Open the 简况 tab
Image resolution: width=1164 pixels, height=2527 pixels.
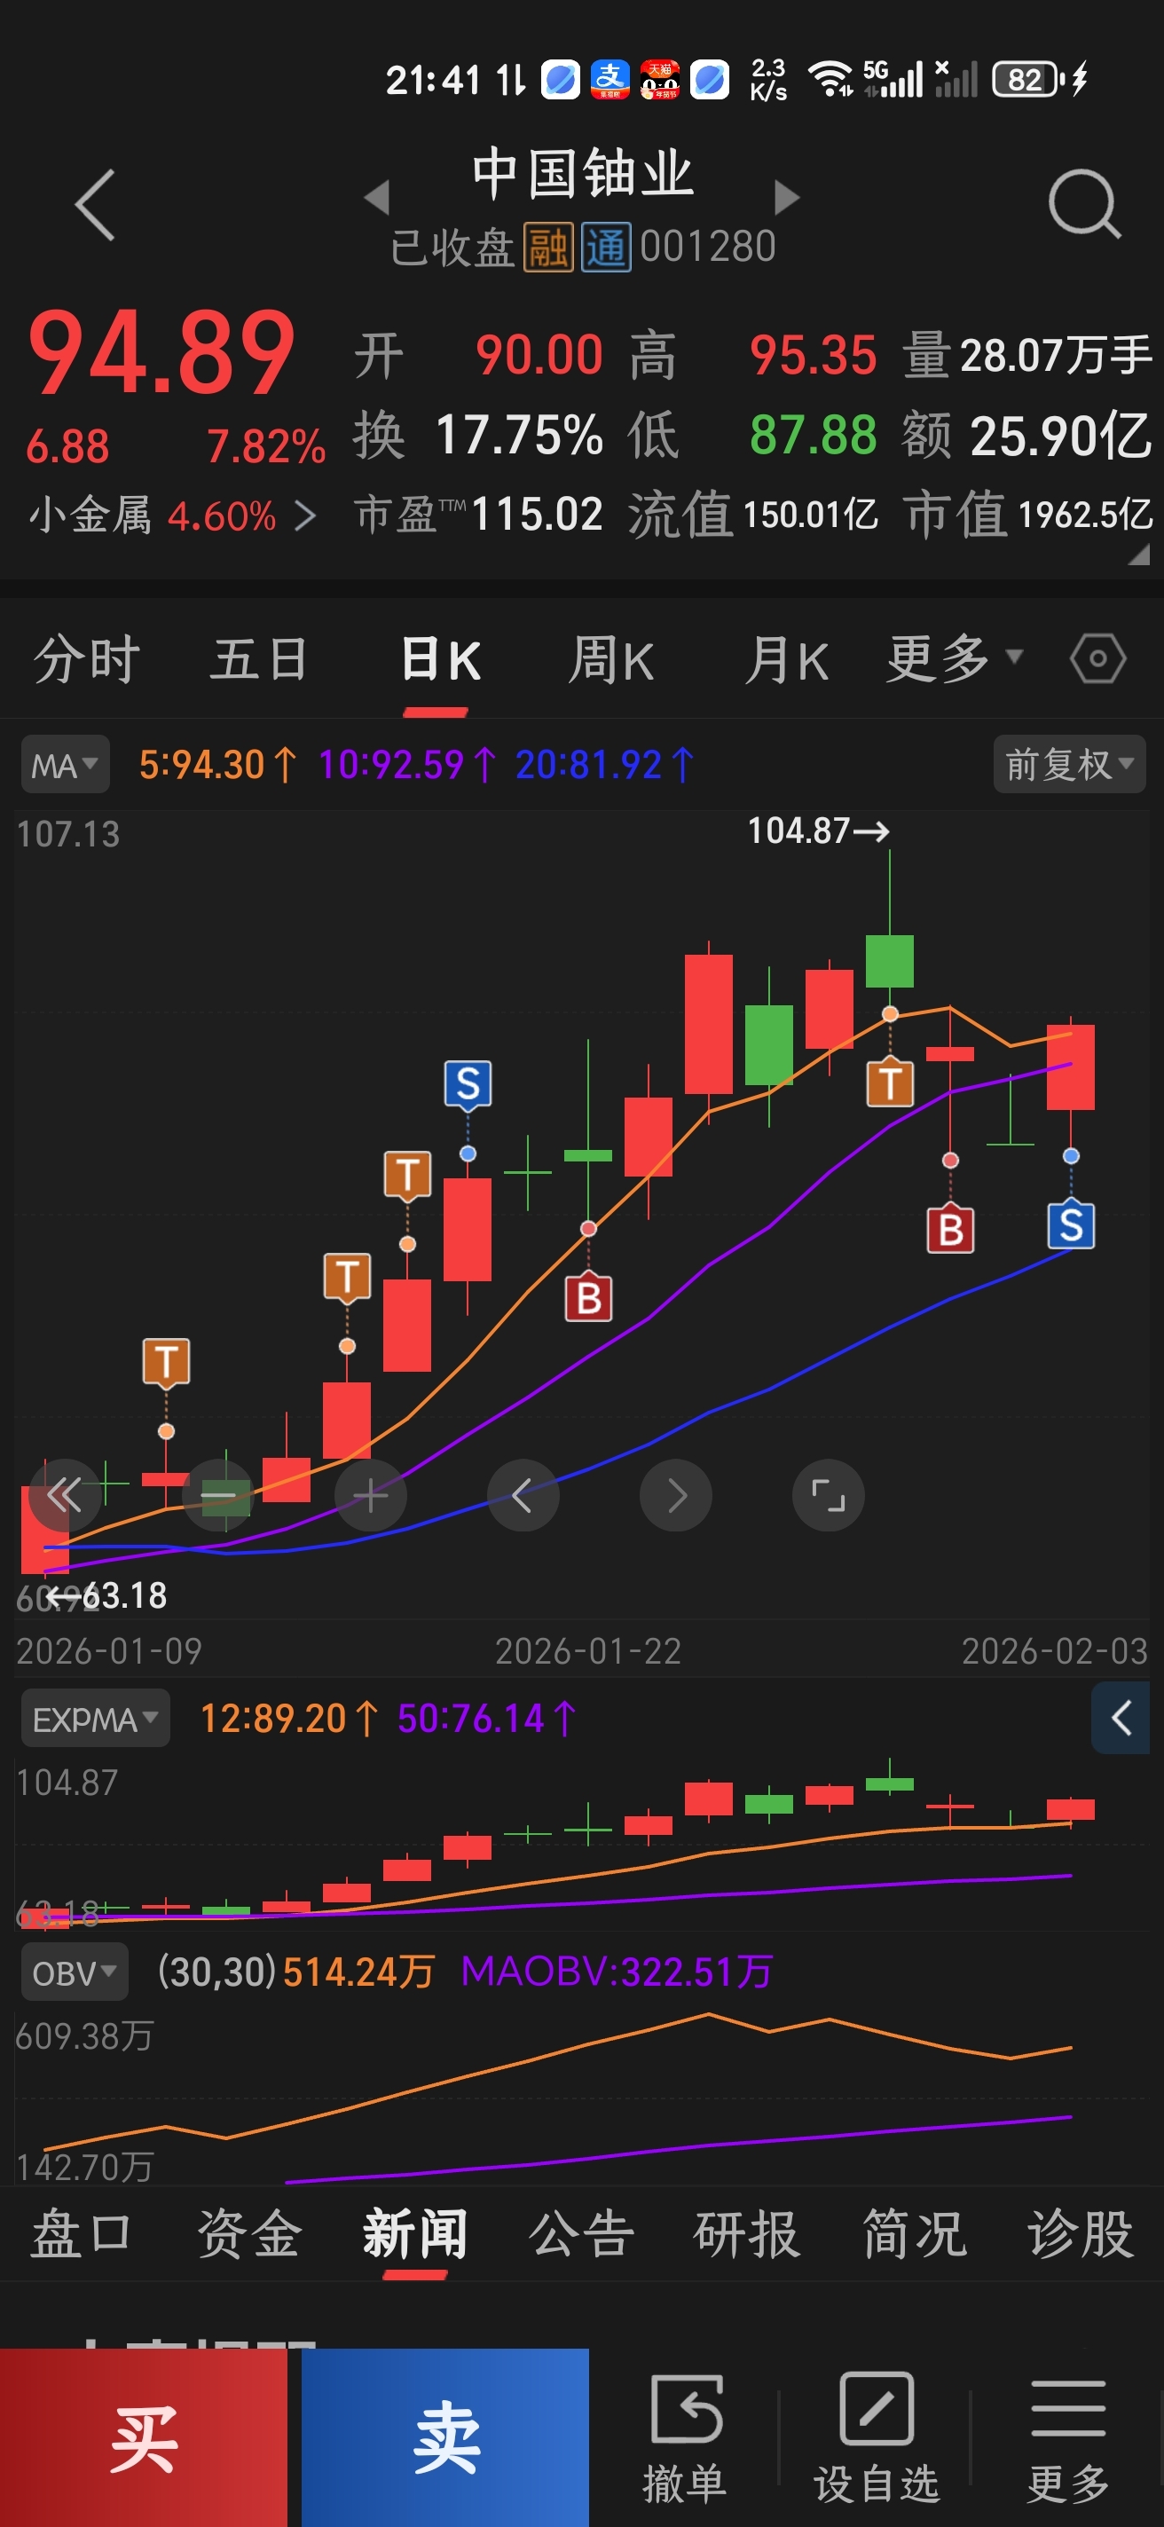914,2233
